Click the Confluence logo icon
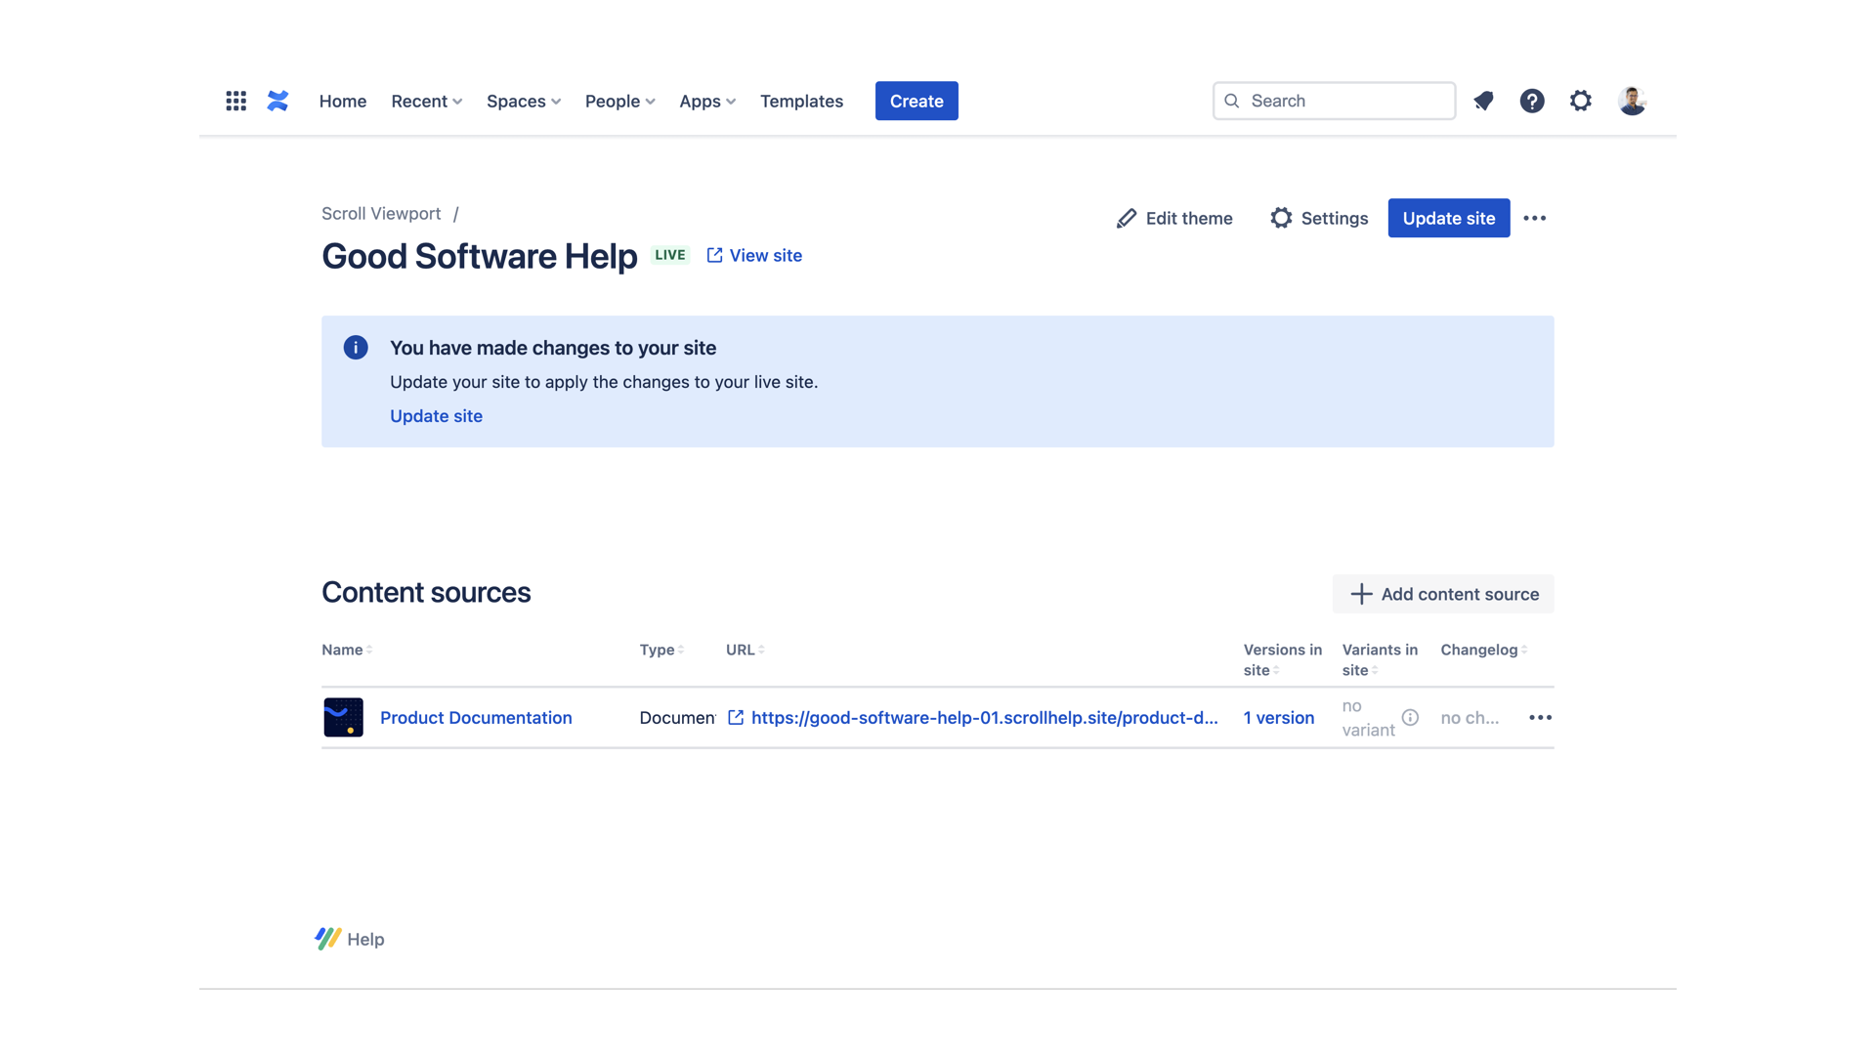 point(277,101)
